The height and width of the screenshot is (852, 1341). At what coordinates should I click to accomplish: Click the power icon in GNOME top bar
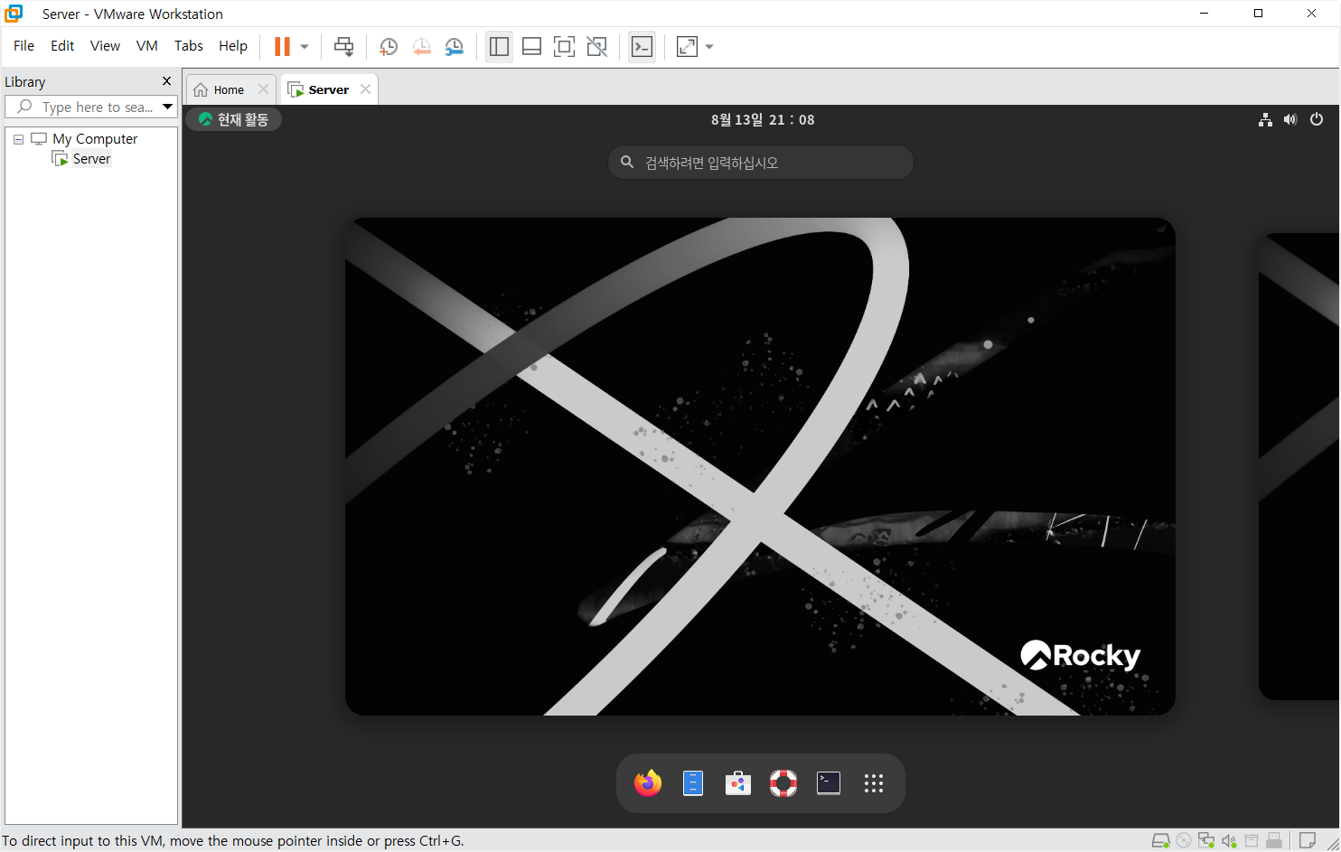pyautogui.click(x=1317, y=119)
